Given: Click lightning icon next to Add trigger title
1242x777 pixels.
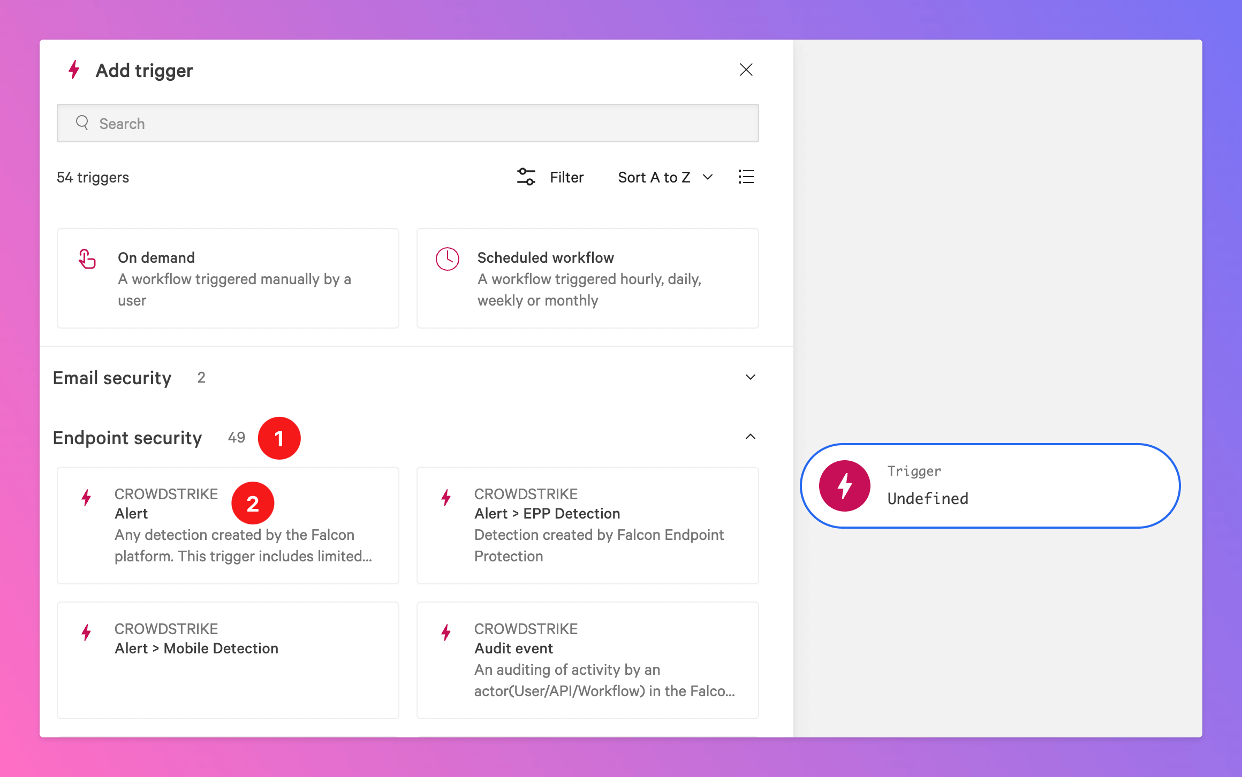Looking at the screenshot, I should [74, 70].
